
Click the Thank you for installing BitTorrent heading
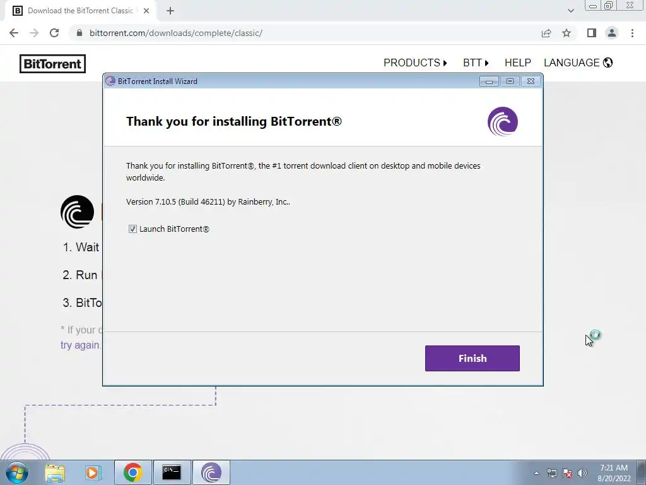pyautogui.click(x=233, y=121)
